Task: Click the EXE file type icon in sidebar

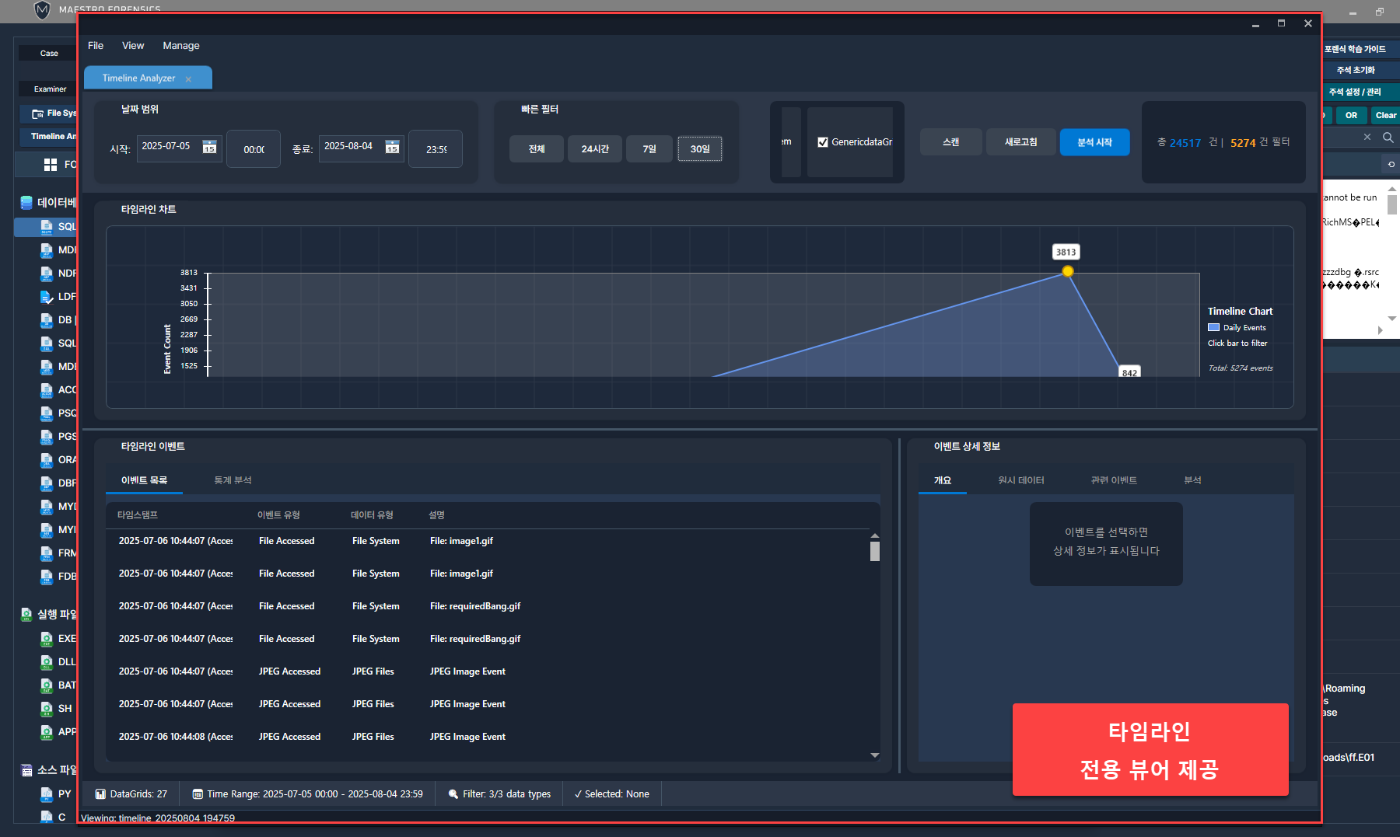Action: 47,639
